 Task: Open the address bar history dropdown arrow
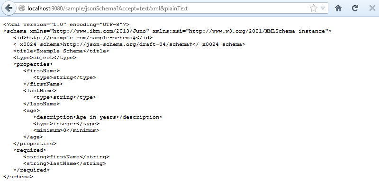tap(323, 9)
